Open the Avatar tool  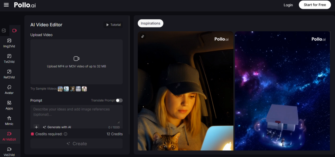pos(9,90)
